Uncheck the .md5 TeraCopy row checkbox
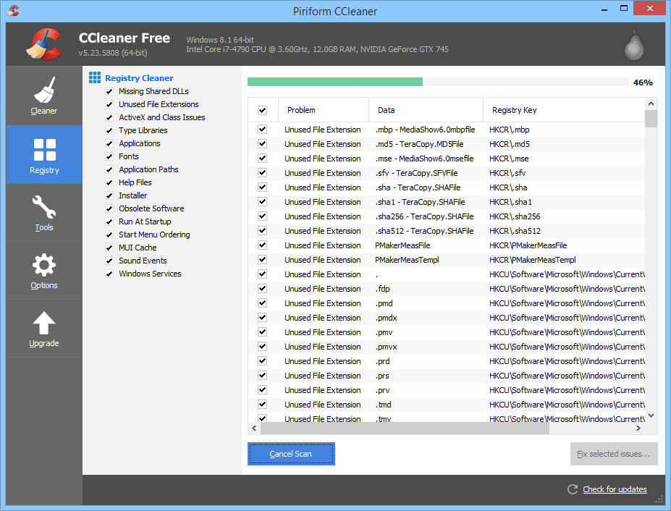The width and height of the screenshot is (671, 511). (x=262, y=144)
